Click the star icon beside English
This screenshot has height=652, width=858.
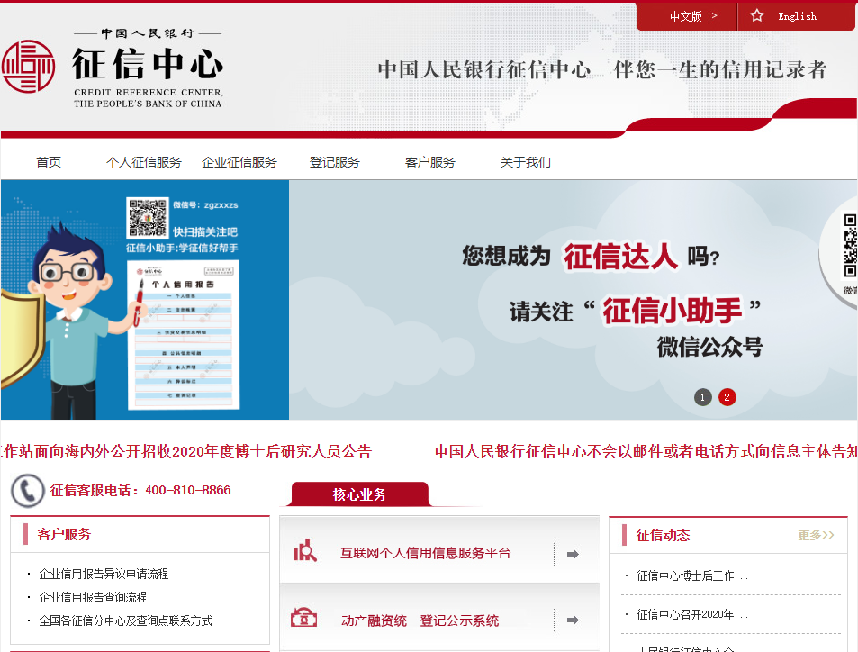(x=757, y=16)
